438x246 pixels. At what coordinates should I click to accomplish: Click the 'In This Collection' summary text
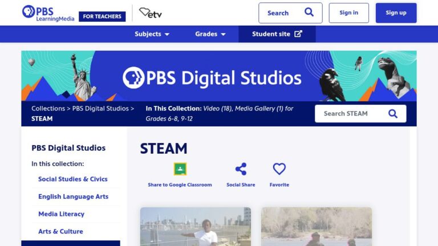tap(219, 113)
